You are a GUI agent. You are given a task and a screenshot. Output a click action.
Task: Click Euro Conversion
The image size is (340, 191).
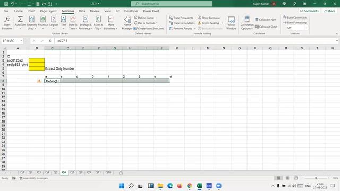point(295,18)
